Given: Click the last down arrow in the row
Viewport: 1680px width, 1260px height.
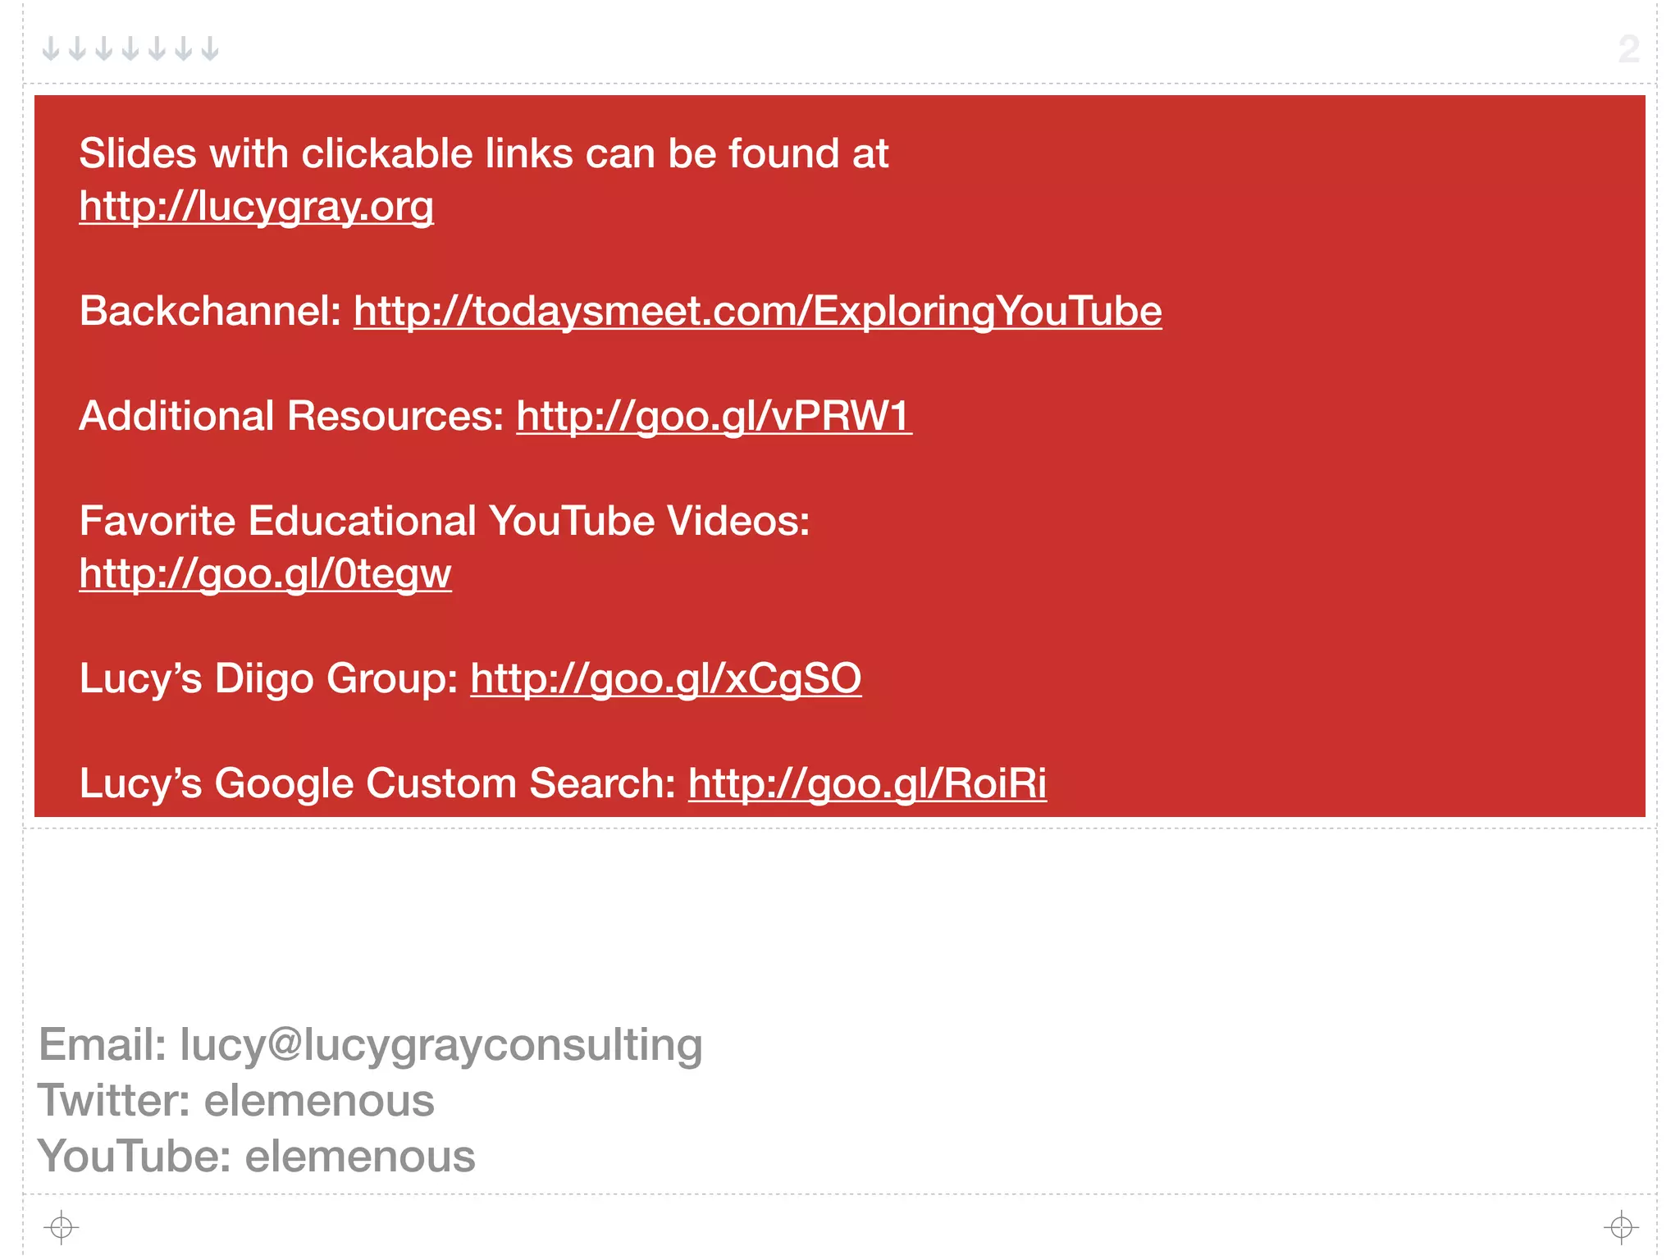Looking at the screenshot, I should [210, 48].
